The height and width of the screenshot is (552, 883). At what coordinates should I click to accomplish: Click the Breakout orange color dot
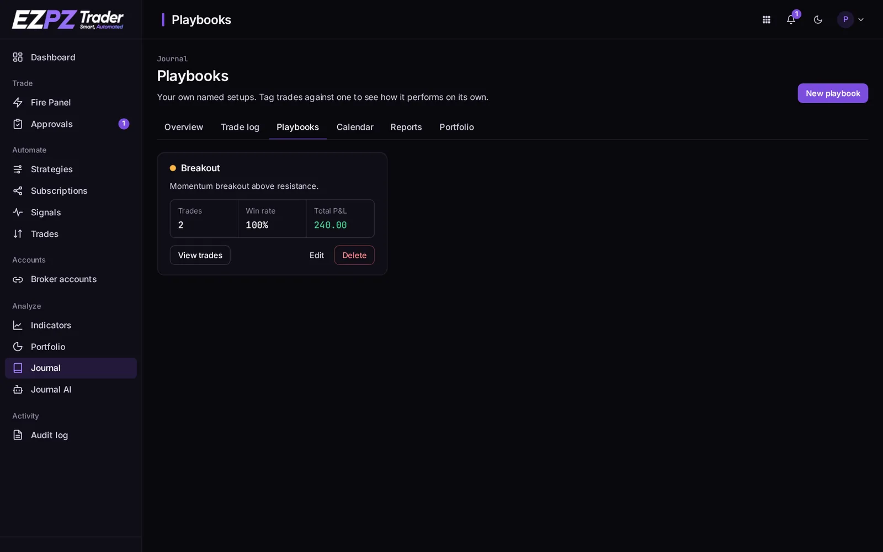click(173, 168)
